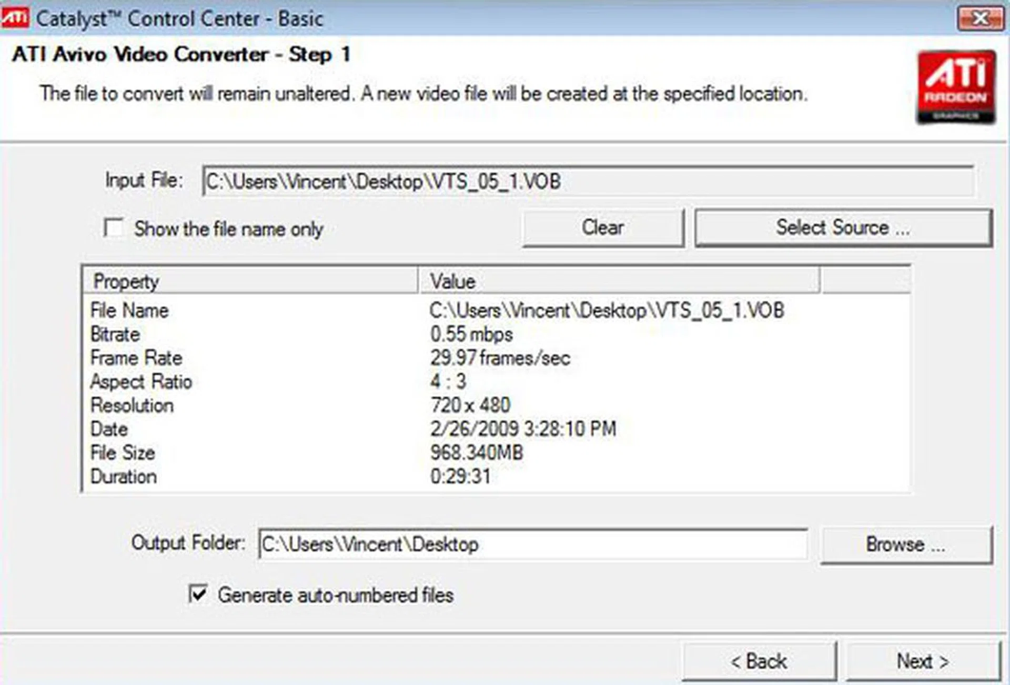Select the Bitrate row in list
1010x685 pixels.
pyautogui.click(x=496, y=334)
